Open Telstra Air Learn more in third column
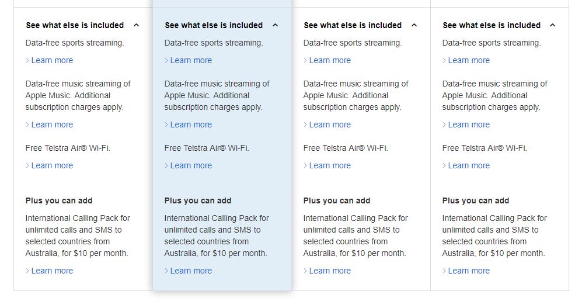Image resolution: width=575 pixels, height=301 pixels. (327, 165)
